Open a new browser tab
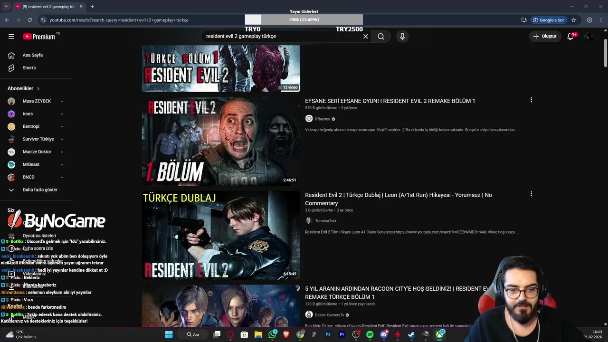Image resolution: width=608 pixels, height=342 pixels. (92, 7)
